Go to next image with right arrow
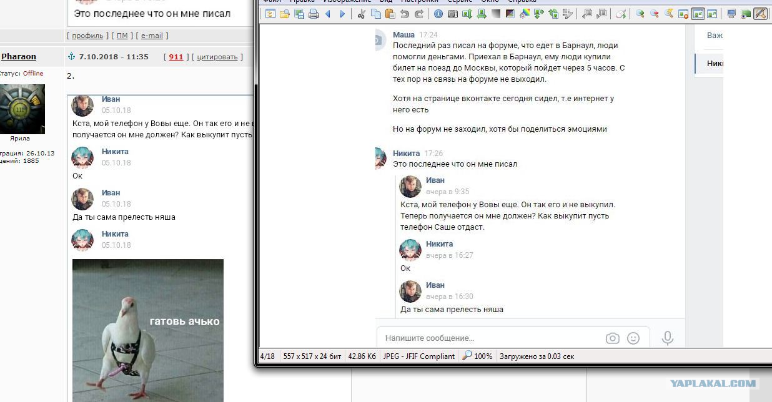 point(342,13)
